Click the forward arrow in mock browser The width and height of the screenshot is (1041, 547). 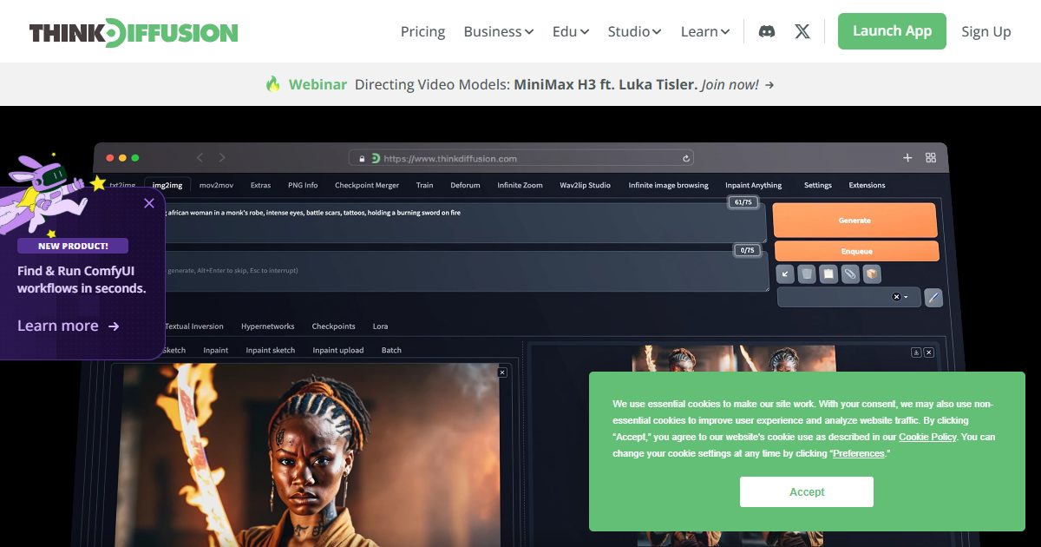point(222,157)
